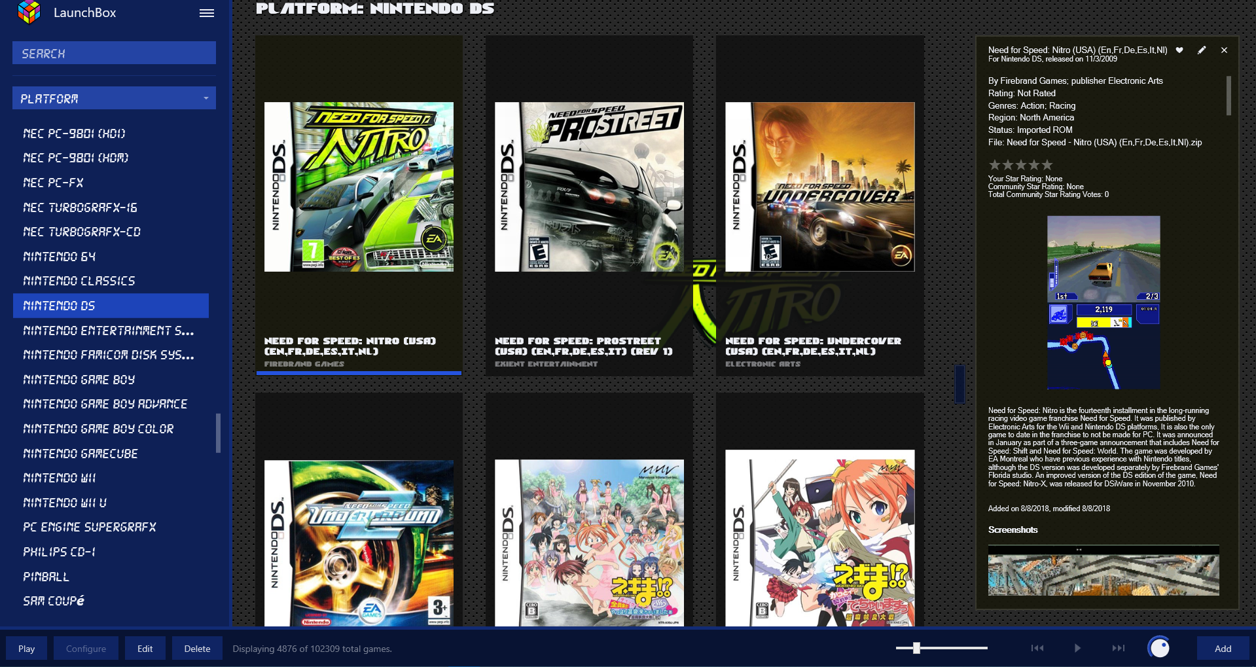The width and height of the screenshot is (1256, 667).
Task: Select Nintendo DS platform
Action: point(111,306)
